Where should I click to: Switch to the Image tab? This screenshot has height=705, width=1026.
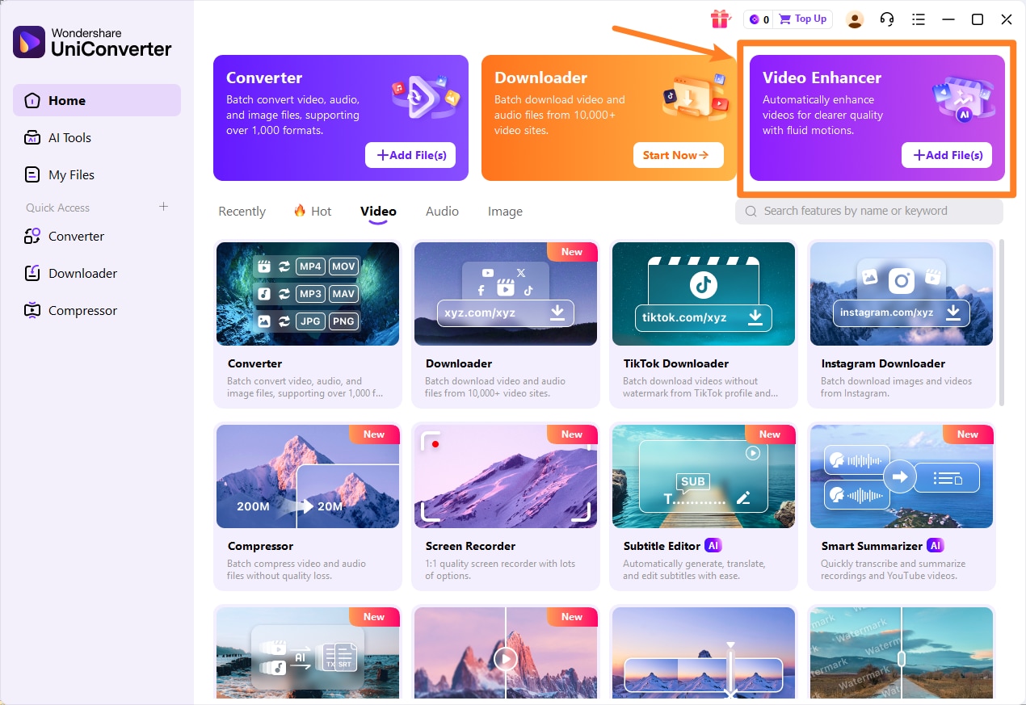point(504,211)
